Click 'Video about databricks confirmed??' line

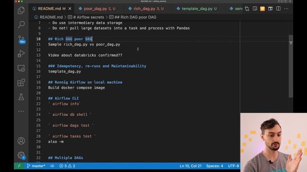click(x=85, y=55)
